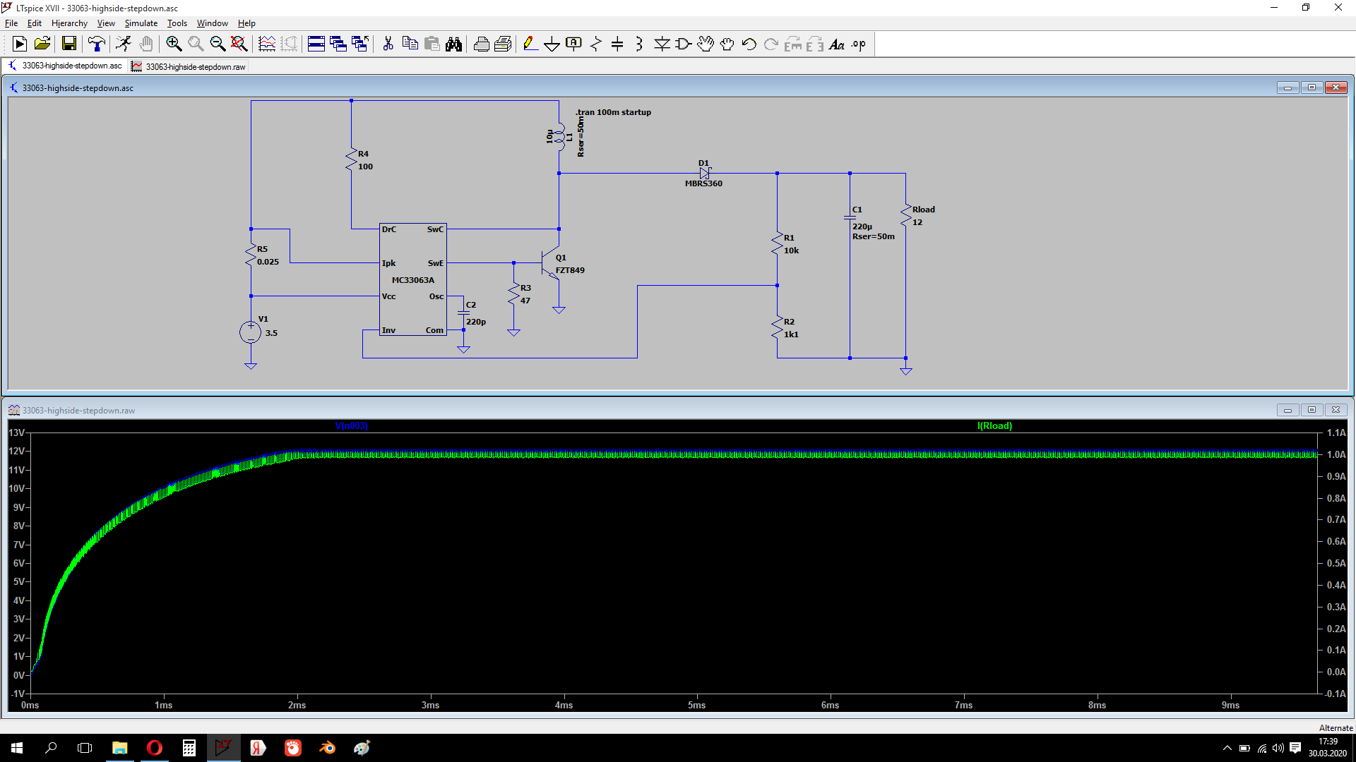Open the View menu
The image size is (1356, 762).
[106, 23]
